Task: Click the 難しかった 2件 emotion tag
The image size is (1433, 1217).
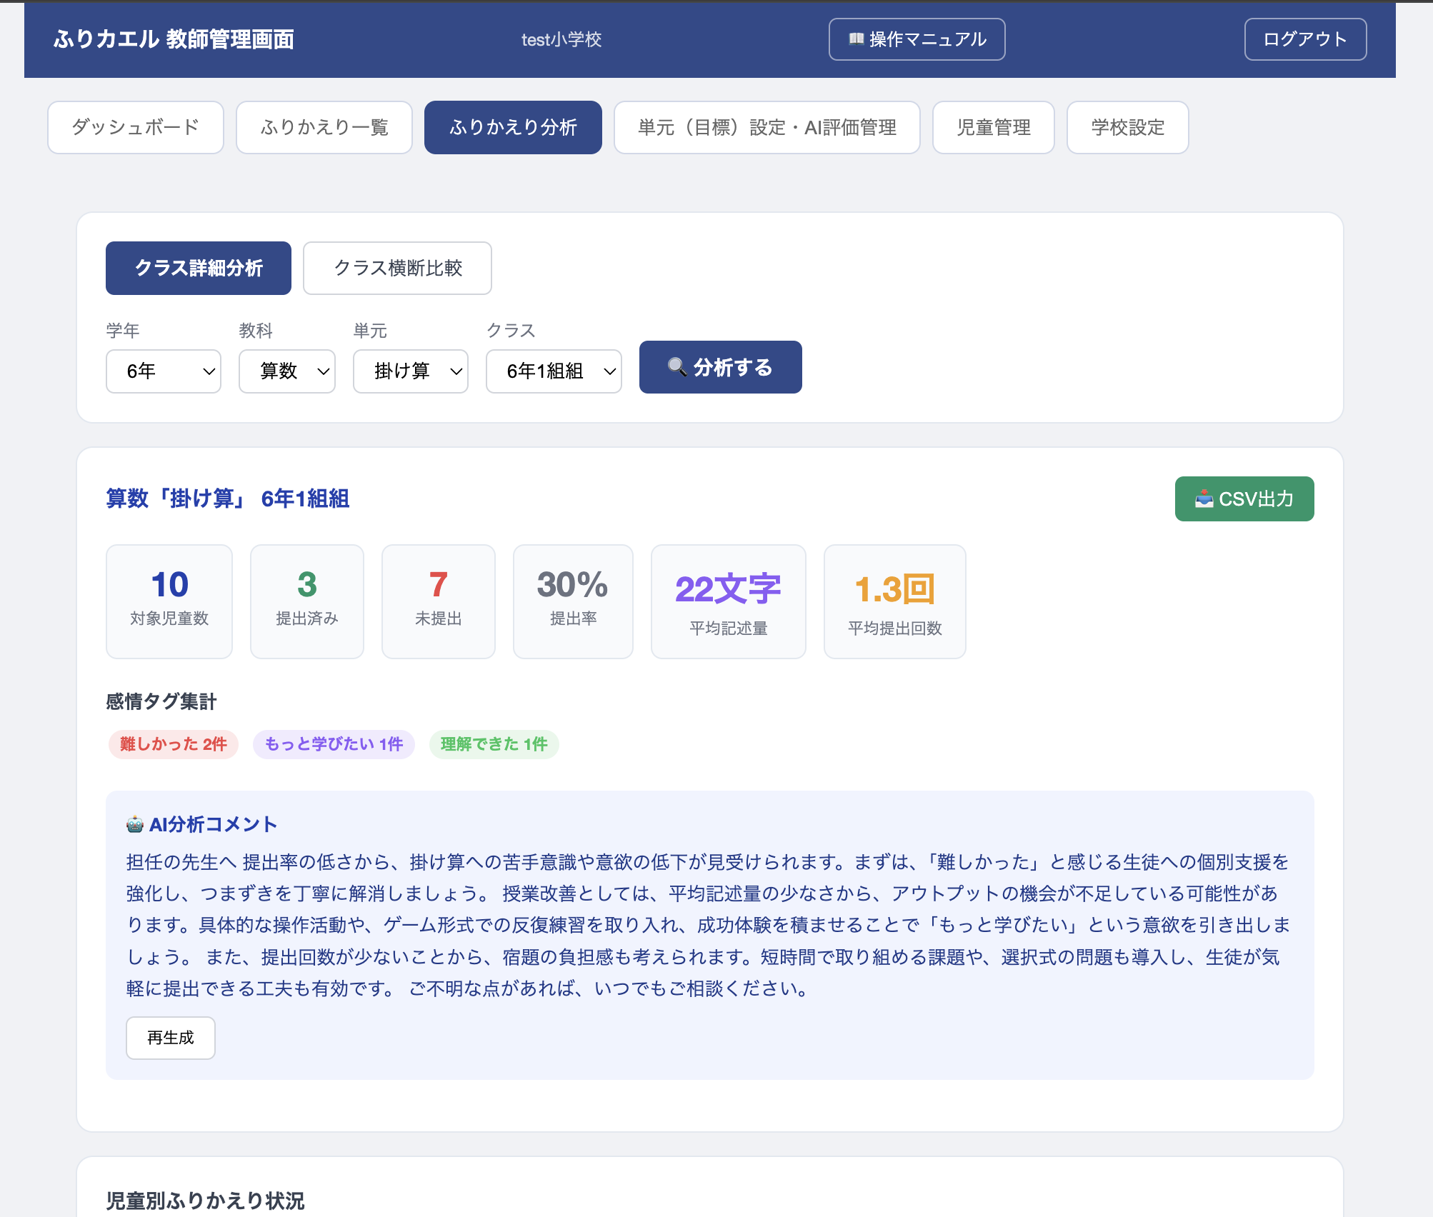Action: tap(174, 744)
